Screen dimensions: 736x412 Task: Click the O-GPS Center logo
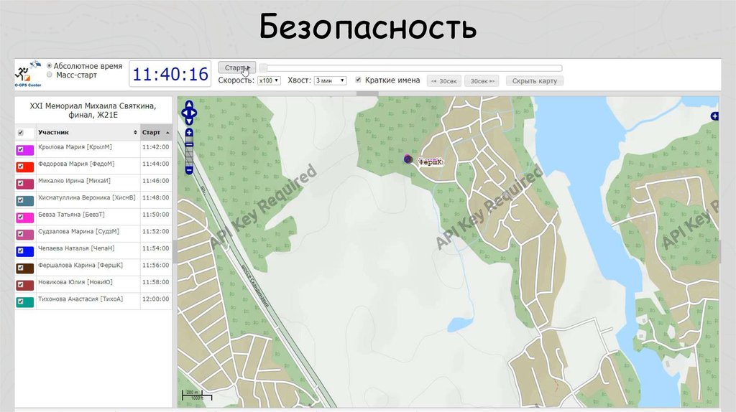[x=28, y=74]
